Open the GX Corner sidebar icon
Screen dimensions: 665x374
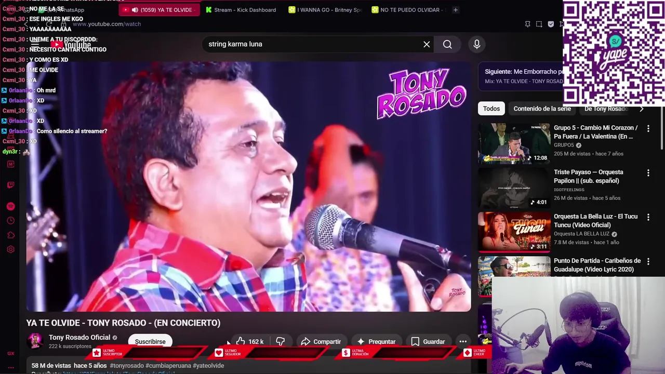(x=10, y=353)
